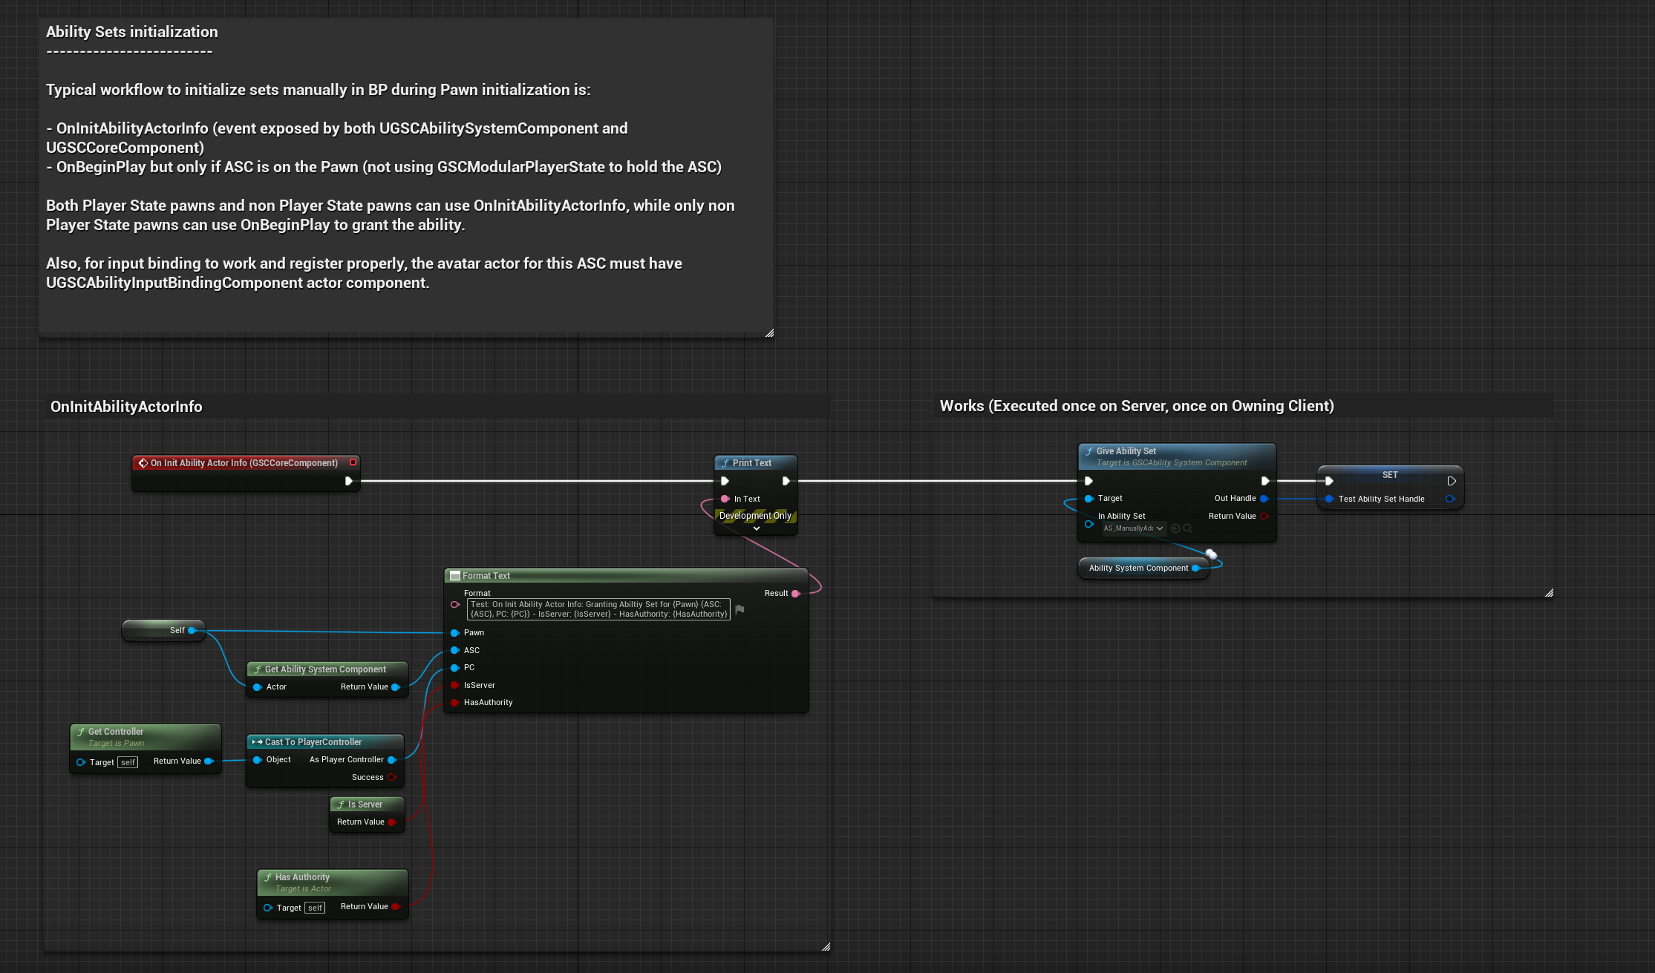Viewport: 1655px width, 973px height.
Task: Click the event node's red delegate output pin
Action: coord(353,462)
